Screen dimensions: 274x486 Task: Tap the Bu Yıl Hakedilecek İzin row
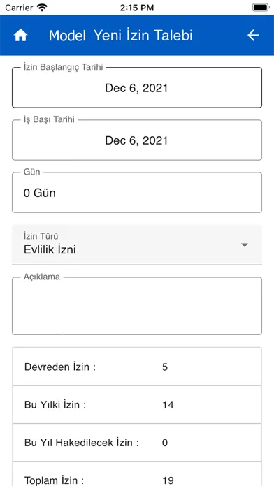click(137, 443)
